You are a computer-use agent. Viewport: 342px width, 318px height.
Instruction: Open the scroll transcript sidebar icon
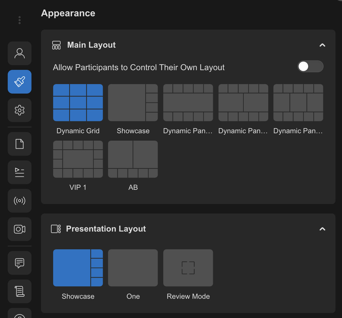20,291
